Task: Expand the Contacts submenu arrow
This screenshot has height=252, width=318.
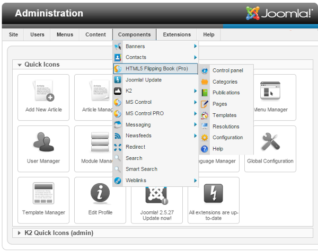Action: 195,57
